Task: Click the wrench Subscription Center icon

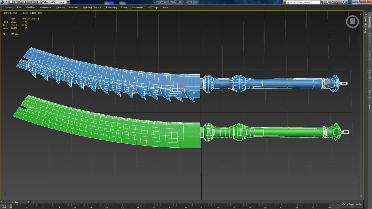Action: click(327, 2)
